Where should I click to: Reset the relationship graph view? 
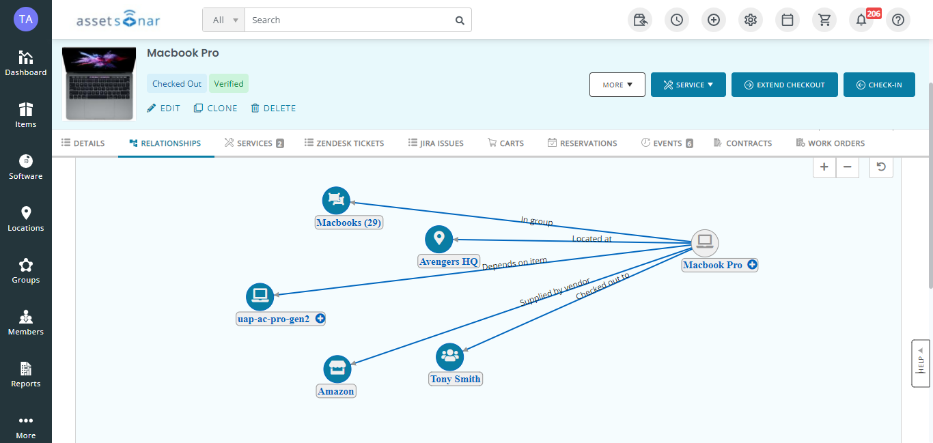click(x=881, y=167)
